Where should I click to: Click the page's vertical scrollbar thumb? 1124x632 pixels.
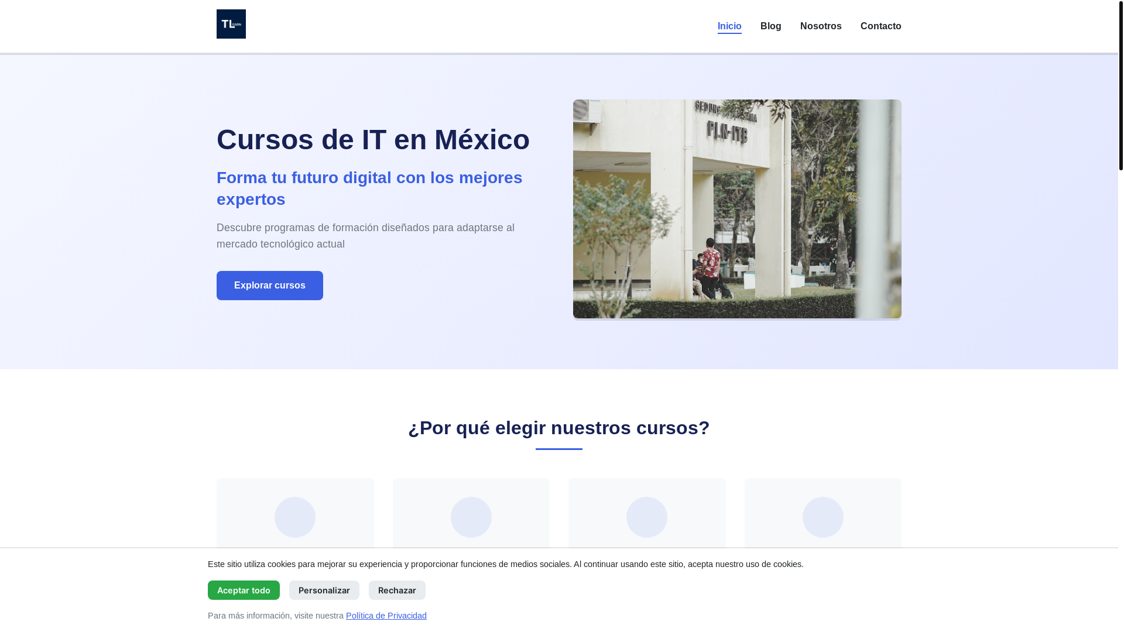pos(1121,85)
